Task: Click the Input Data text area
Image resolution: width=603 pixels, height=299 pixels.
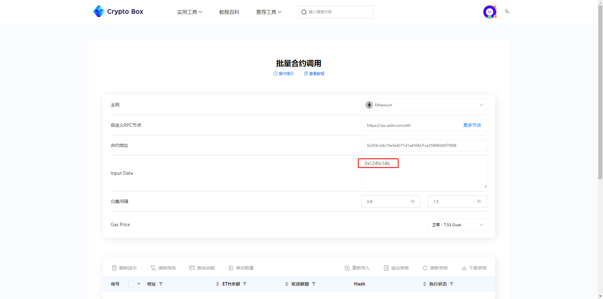Action: click(424, 173)
